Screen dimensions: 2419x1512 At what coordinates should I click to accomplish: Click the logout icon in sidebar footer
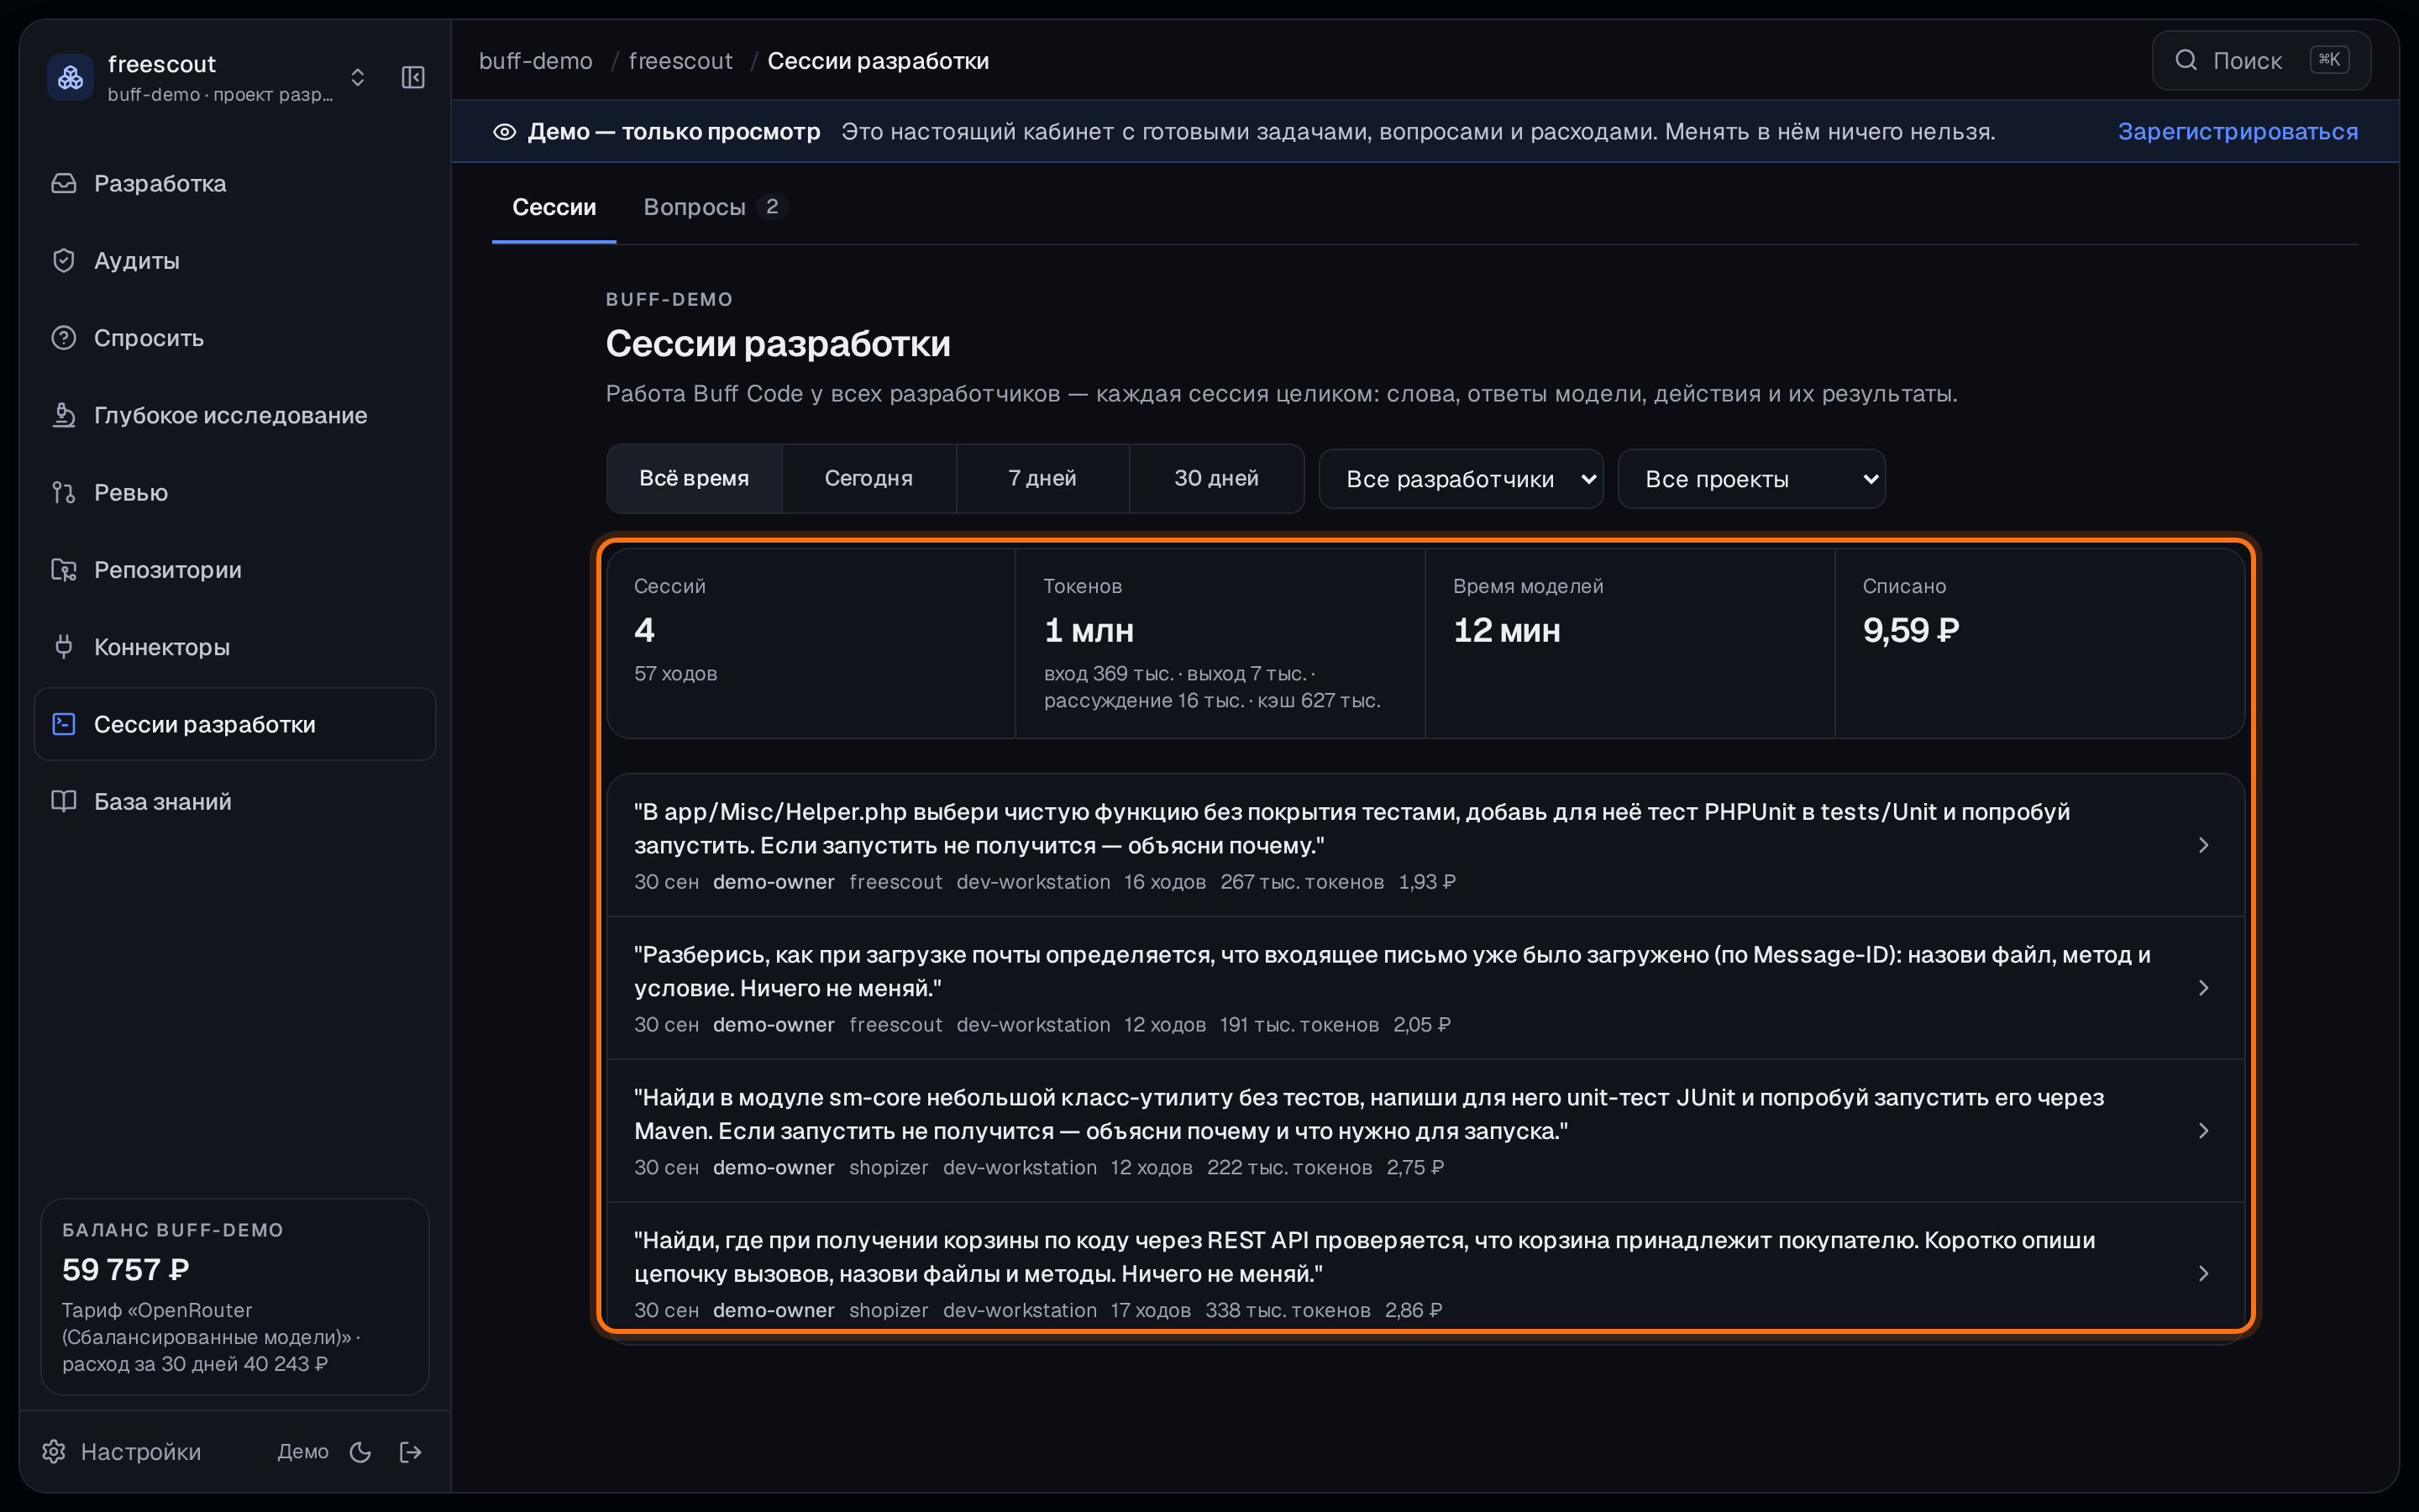click(x=411, y=1452)
